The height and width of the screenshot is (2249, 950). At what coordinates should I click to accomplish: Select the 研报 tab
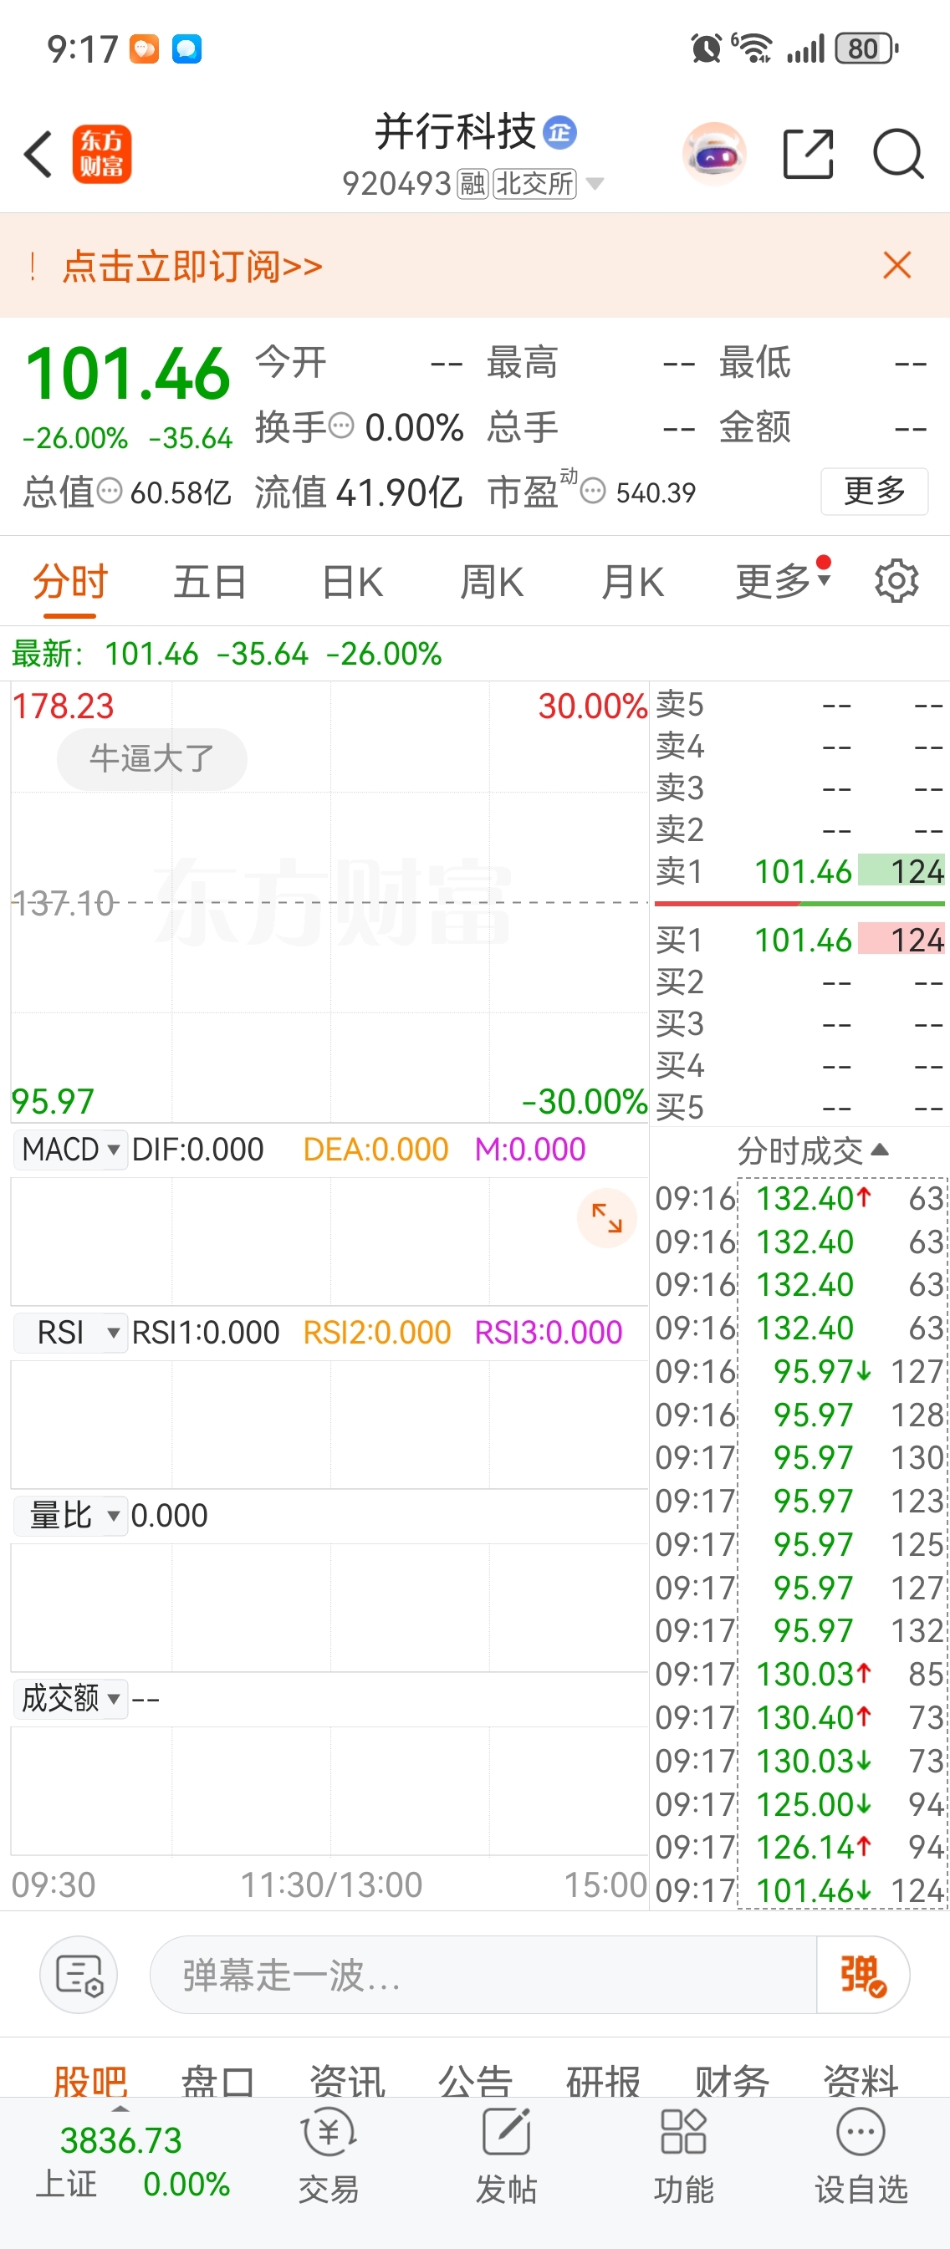(x=603, y=2082)
